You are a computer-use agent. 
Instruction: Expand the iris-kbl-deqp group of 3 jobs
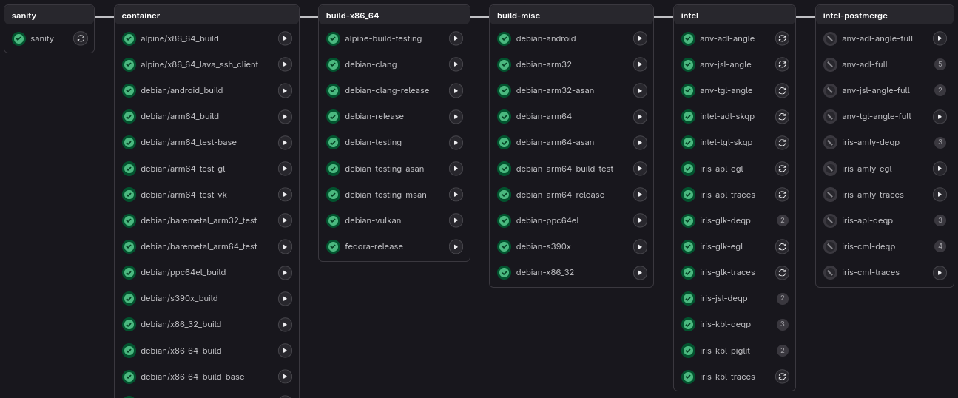pos(783,324)
